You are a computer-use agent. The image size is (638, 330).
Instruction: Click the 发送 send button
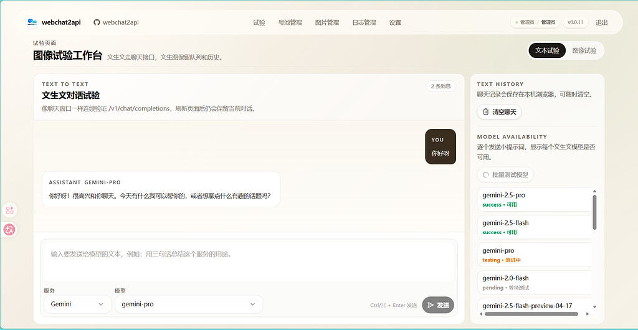coord(438,305)
